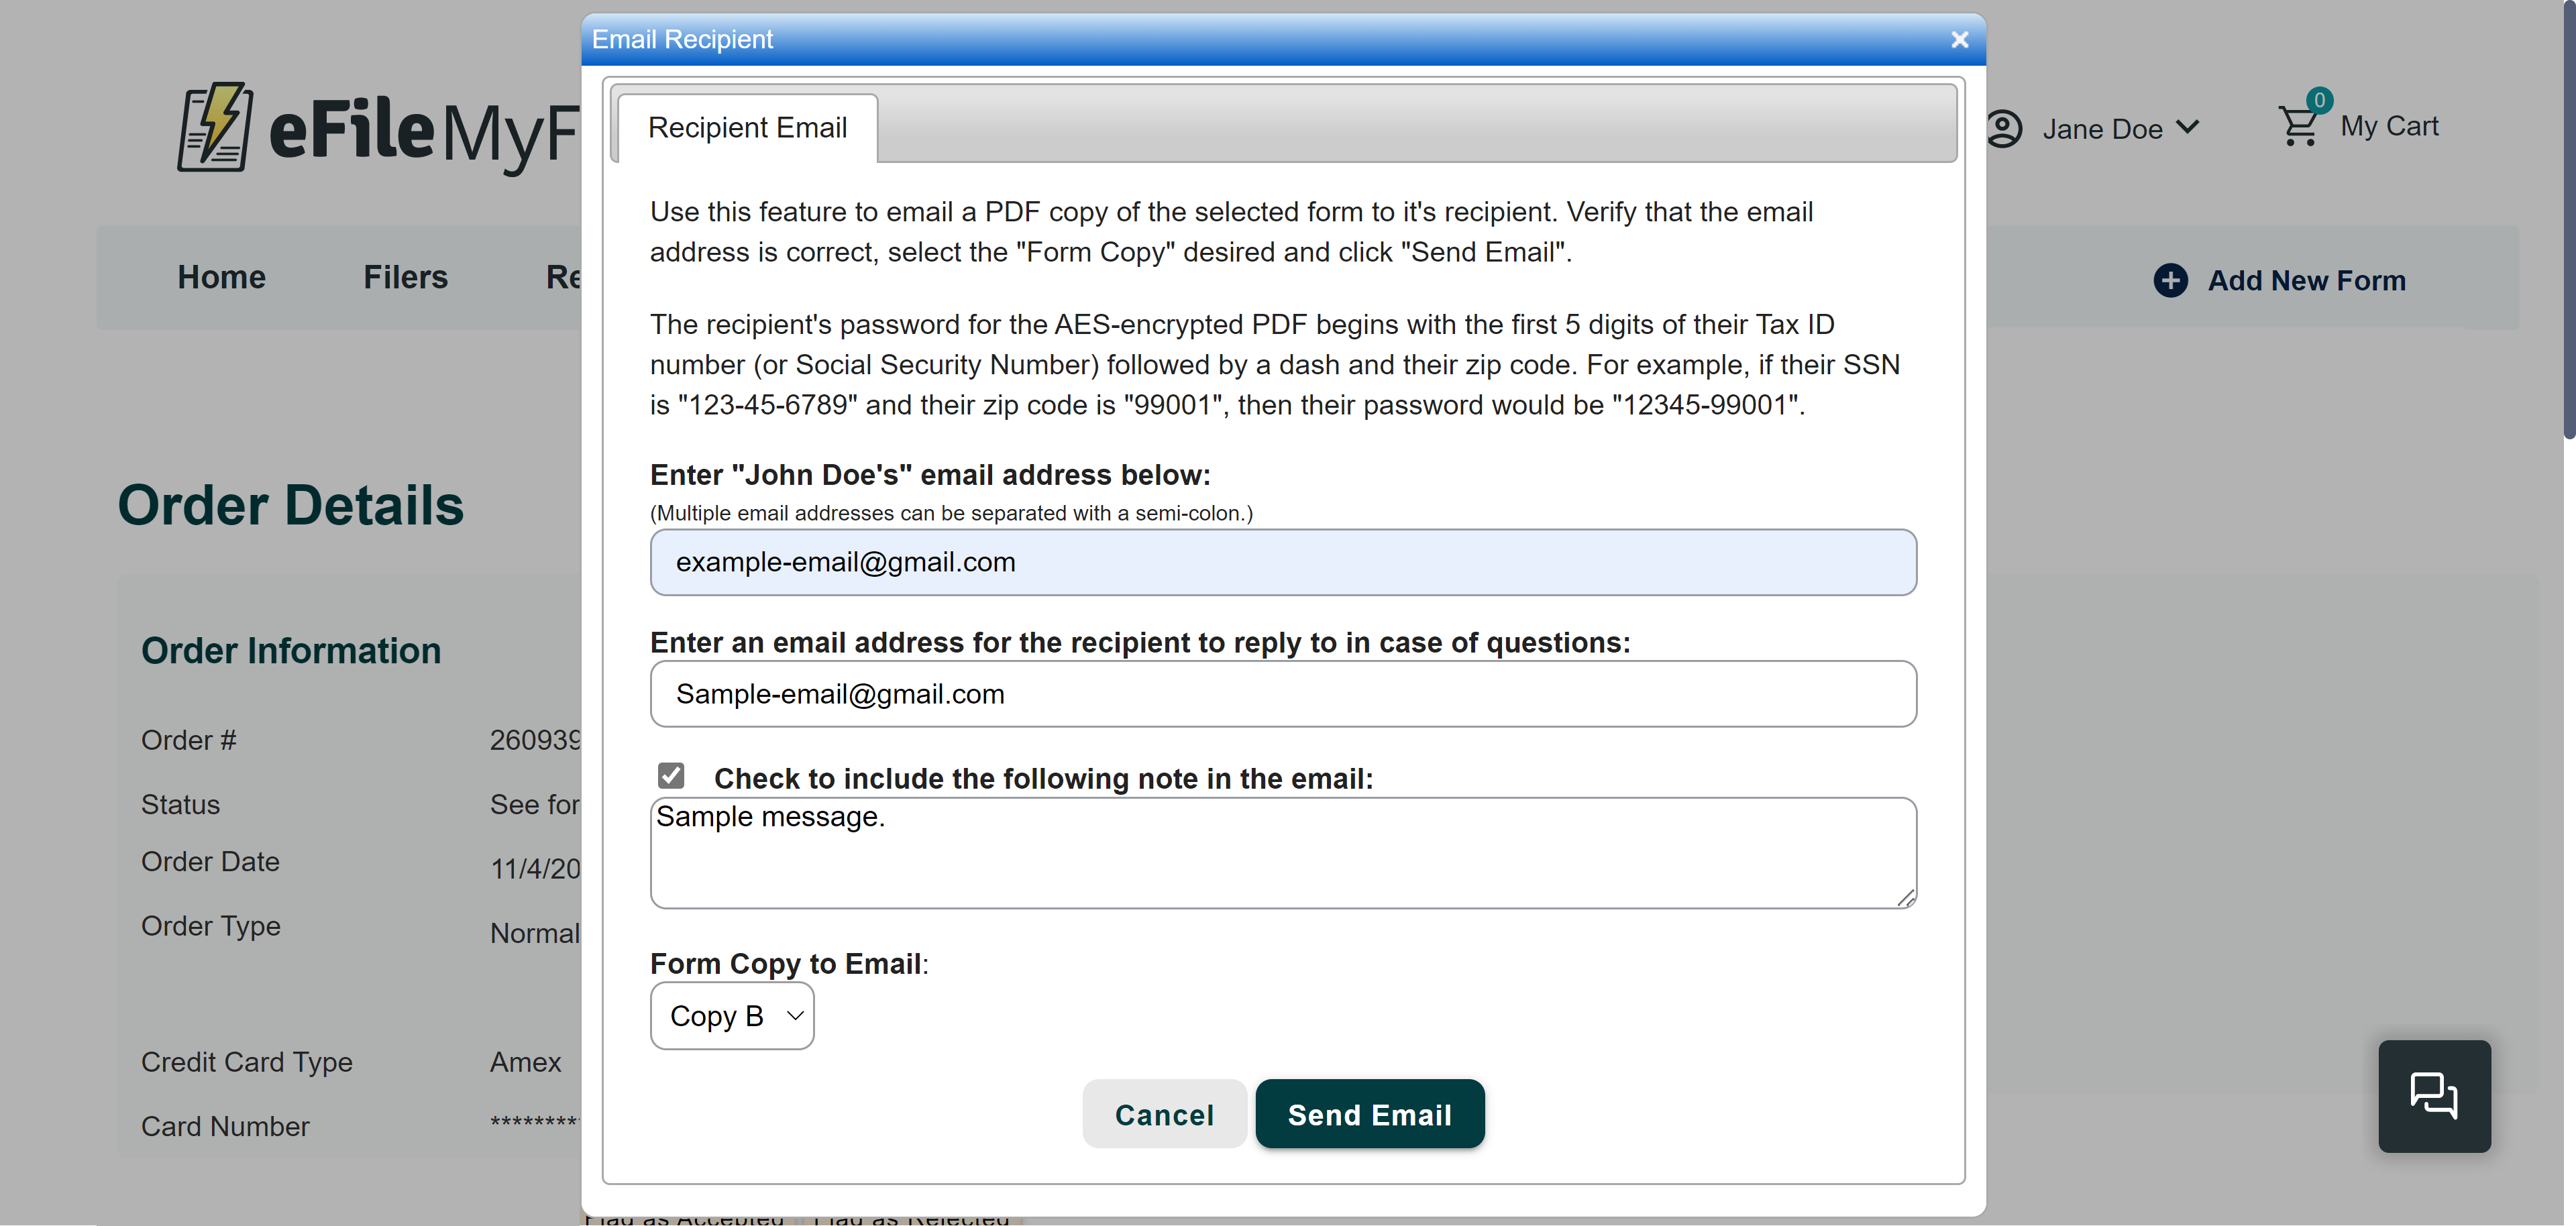2576x1226 pixels.
Task: Click the Add New Form link
Action: click(2306, 281)
